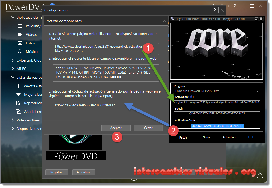The width and height of the screenshot is (272, 188).
Task: Expand the Mi PC section
Action: click(13, 69)
